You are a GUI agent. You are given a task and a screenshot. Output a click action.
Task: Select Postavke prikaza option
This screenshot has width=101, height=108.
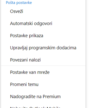click(x=43, y=36)
